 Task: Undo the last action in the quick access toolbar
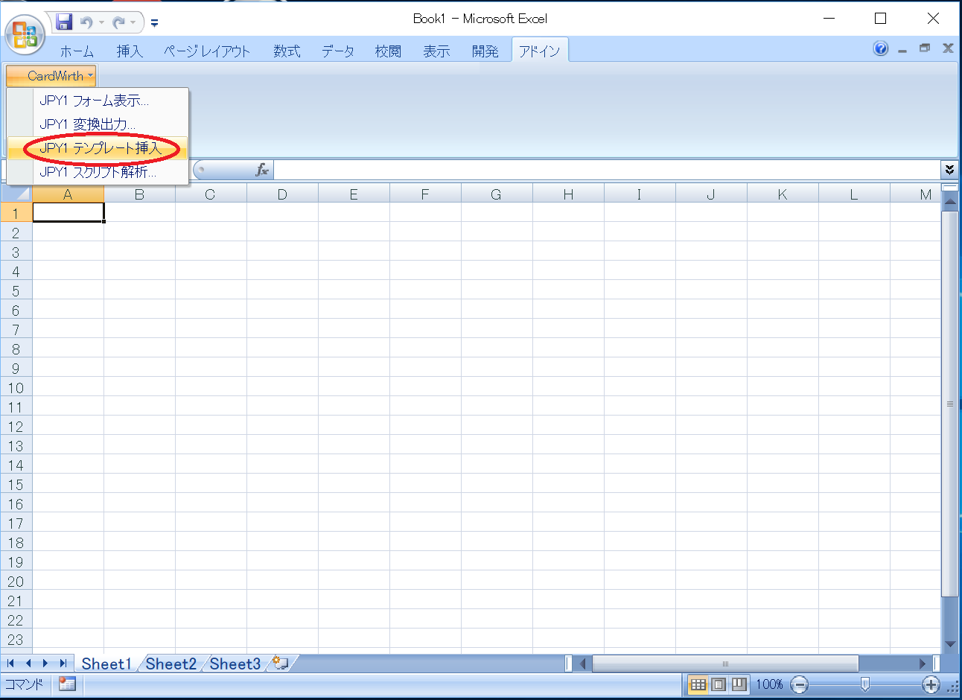[x=86, y=22]
